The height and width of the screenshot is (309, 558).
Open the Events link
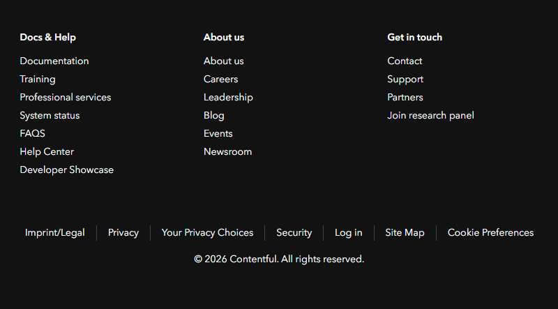218,134
